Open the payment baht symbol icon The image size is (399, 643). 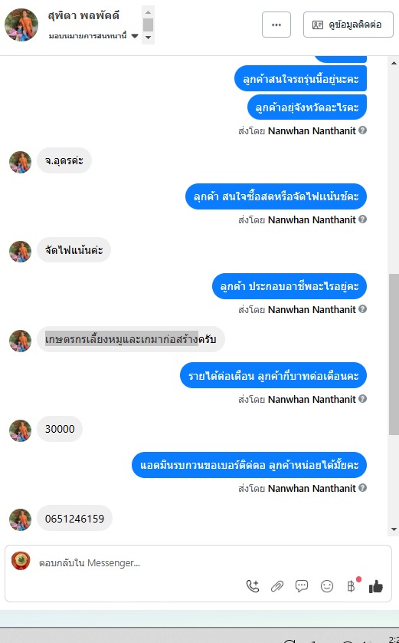tap(351, 586)
